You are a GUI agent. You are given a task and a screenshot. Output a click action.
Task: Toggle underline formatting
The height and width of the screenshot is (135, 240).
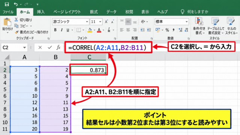click(x=68, y=30)
